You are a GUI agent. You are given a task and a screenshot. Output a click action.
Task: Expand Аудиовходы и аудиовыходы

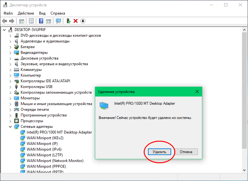click(x=10, y=41)
